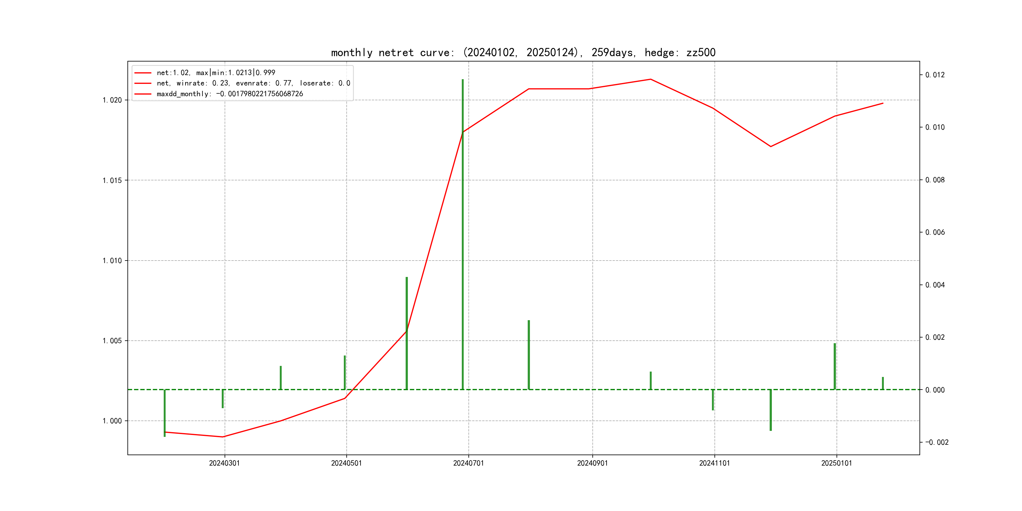Click the x-axis label 20240301

pos(224,463)
